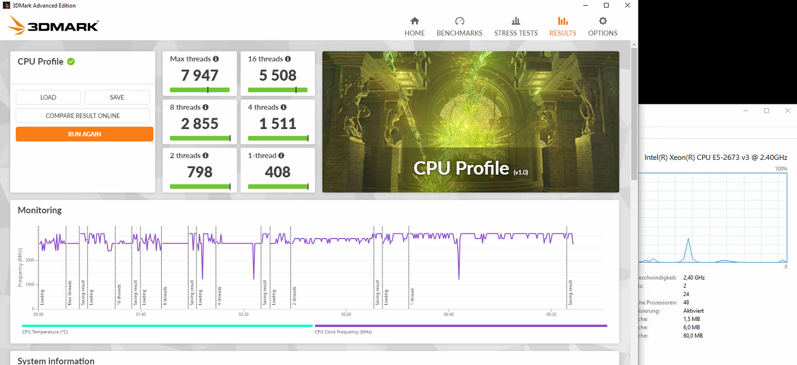The image size is (797, 365).
Task: Click info icon beside 4 threads
Action: (283, 107)
